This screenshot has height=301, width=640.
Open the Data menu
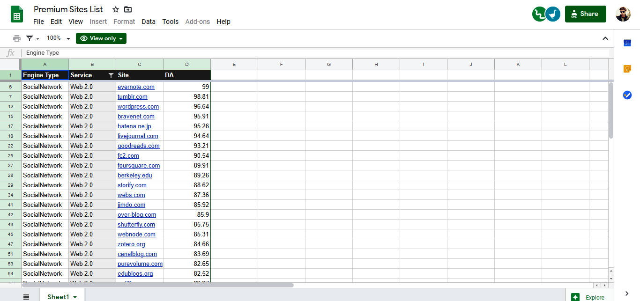click(x=148, y=22)
